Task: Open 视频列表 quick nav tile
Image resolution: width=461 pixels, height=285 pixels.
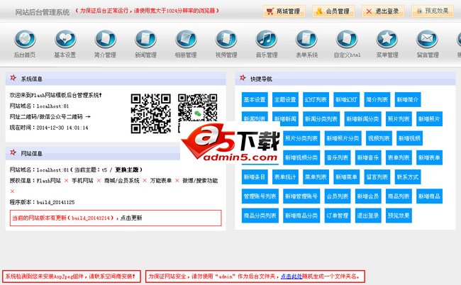Action: (379, 138)
